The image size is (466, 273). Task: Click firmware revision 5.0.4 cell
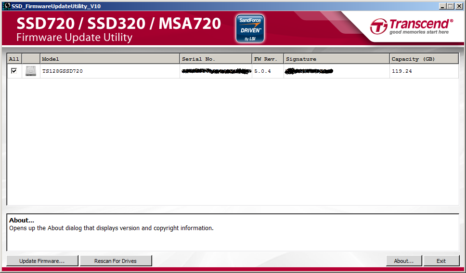click(x=268, y=71)
